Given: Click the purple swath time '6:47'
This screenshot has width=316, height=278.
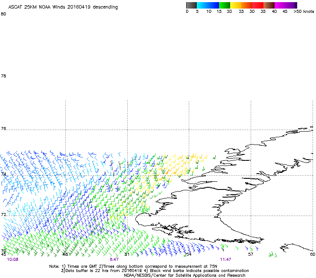Looking at the screenshot, I should point(114,260).
